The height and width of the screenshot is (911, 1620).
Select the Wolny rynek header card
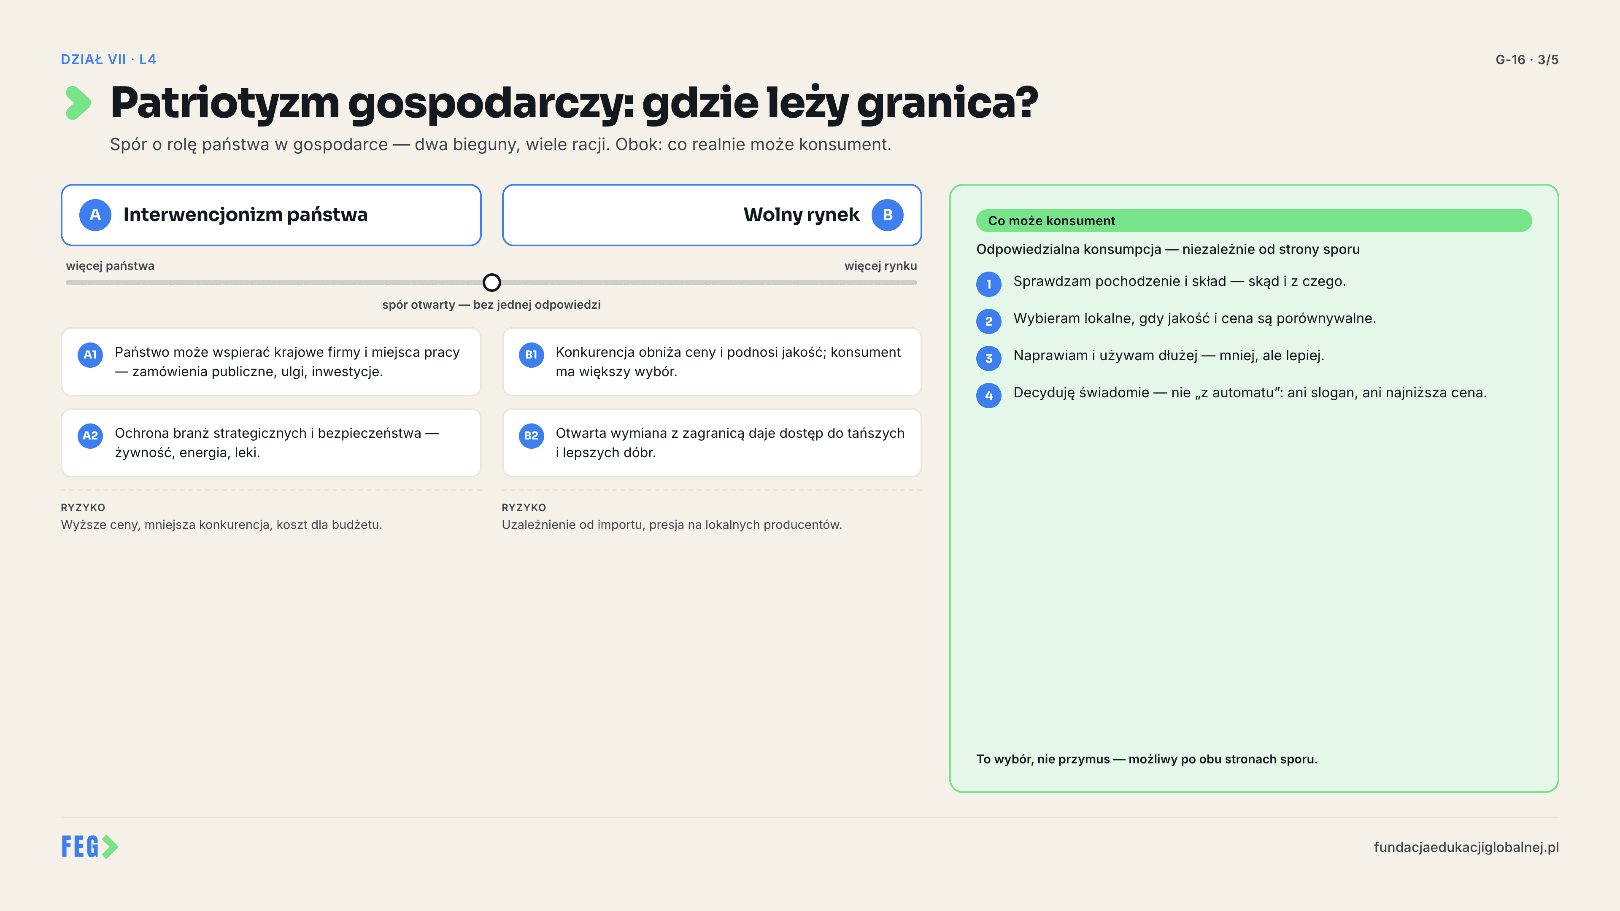click(x=712, y=215)
